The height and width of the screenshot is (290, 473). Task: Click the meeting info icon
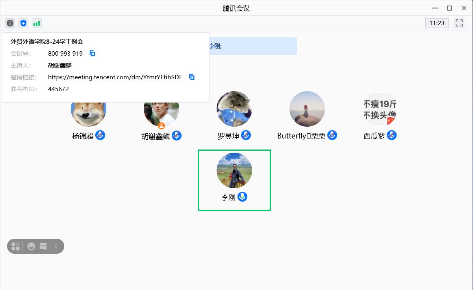tap(10, 23)
